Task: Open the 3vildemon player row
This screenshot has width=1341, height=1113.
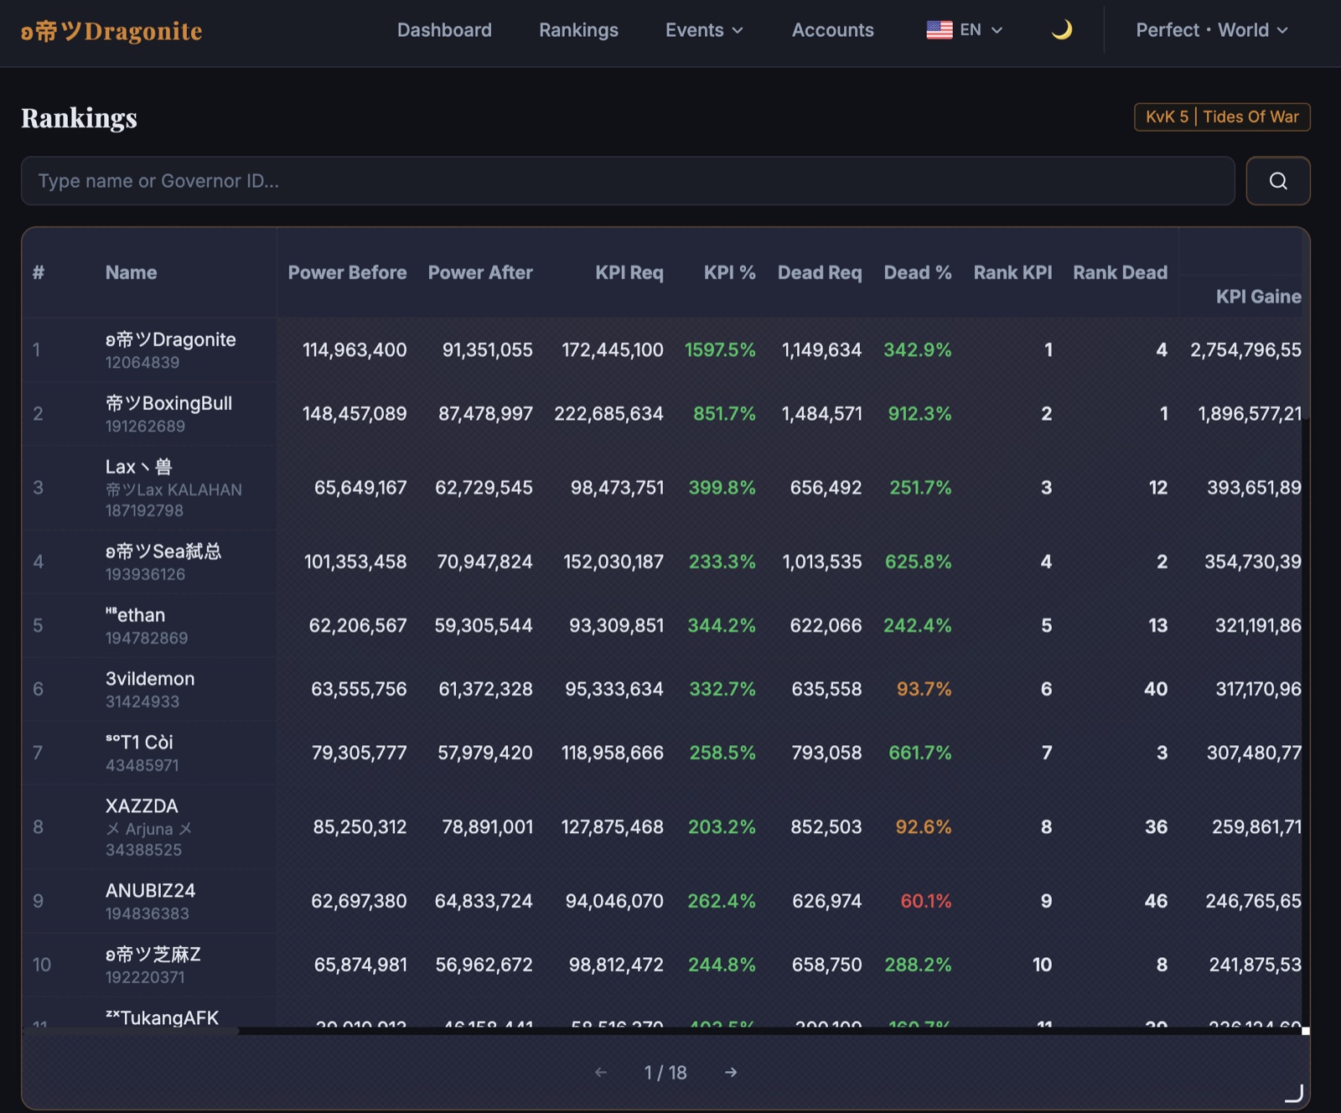Action: tap(662, 689)
